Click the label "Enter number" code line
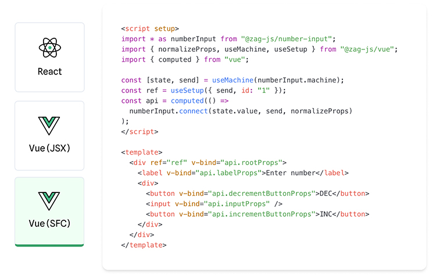436x279 pixels. 243,173
